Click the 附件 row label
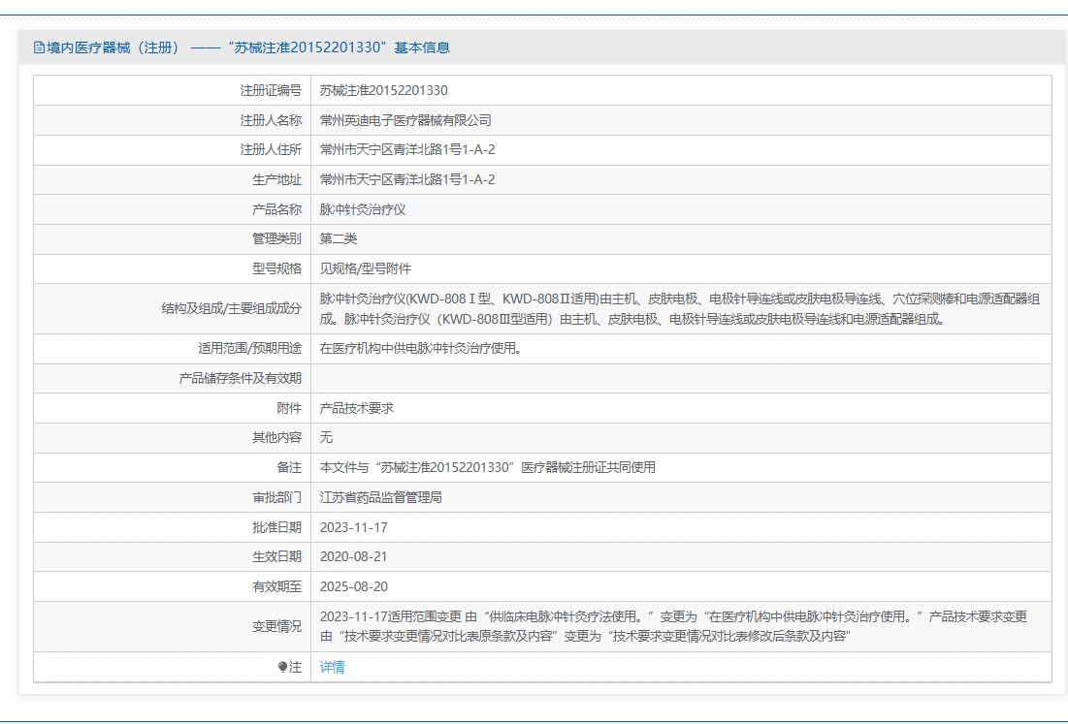This screenshot has height=724, width=1068. 289,408
